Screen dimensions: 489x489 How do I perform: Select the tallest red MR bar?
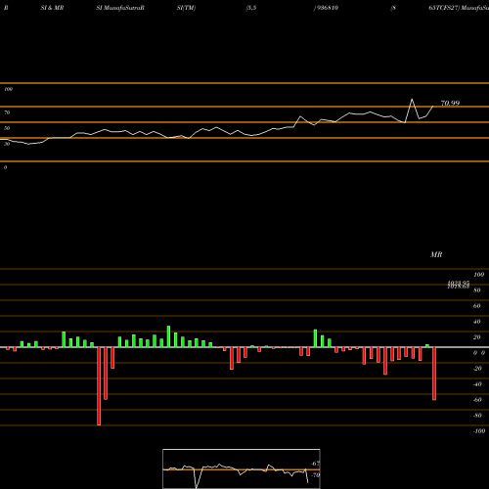pos(99,386)
